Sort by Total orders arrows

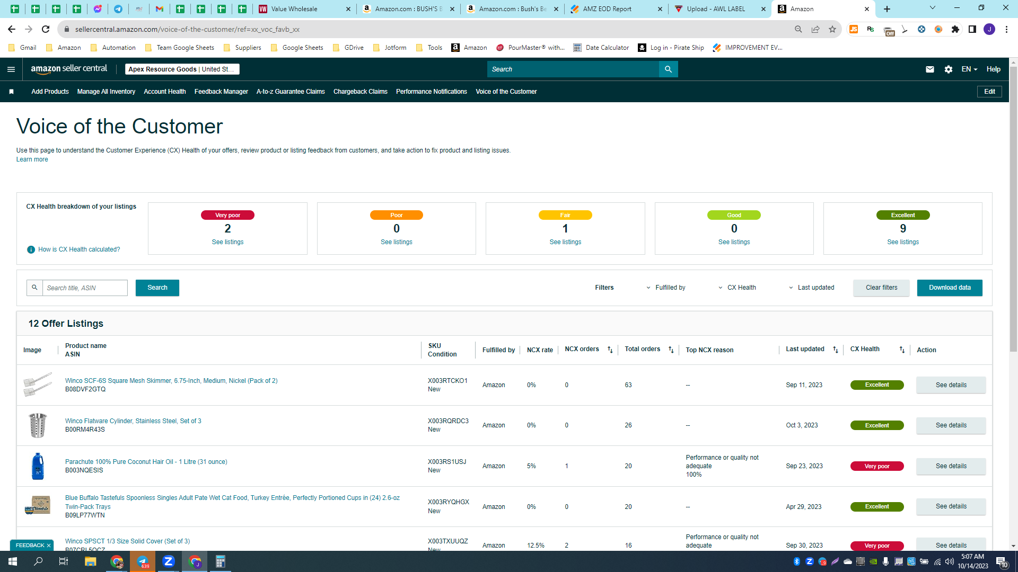[671, 350]
